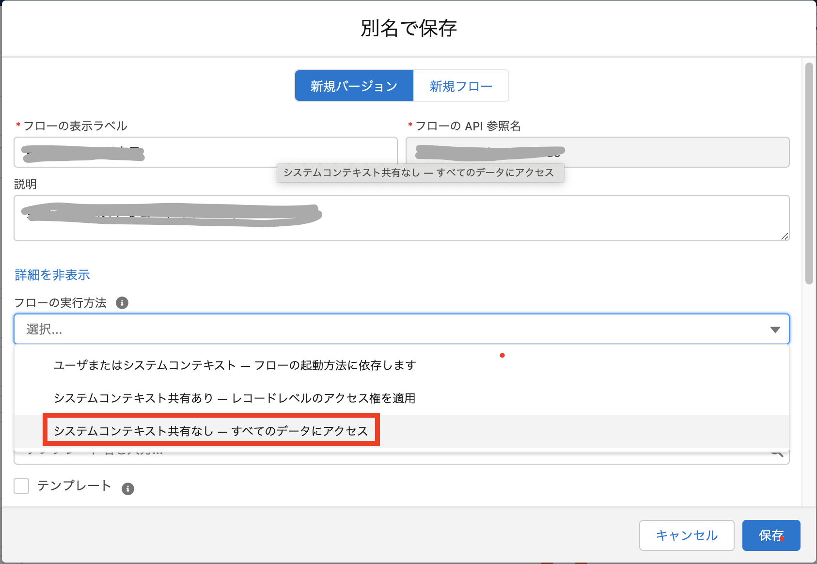Toggle the テンプレート checkbox
This screenshot has width=817, height=564.
[21, 486]
